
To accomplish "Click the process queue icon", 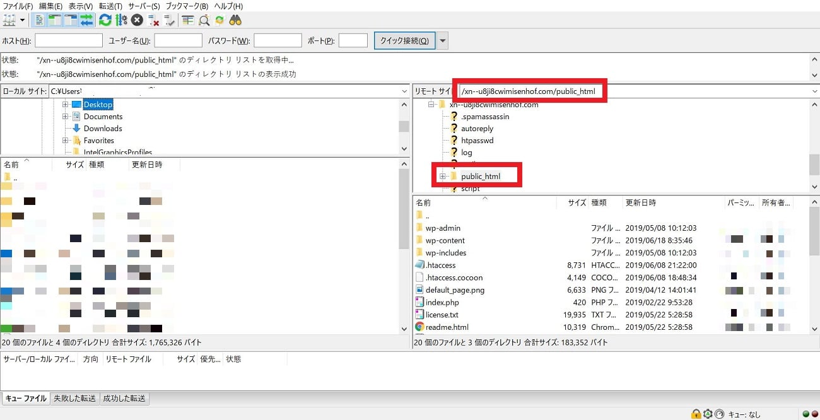I will tap(121, 20).
